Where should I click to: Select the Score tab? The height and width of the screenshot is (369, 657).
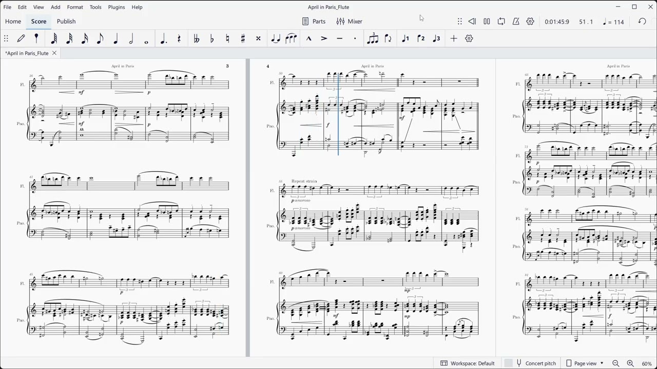click(38, 22)
